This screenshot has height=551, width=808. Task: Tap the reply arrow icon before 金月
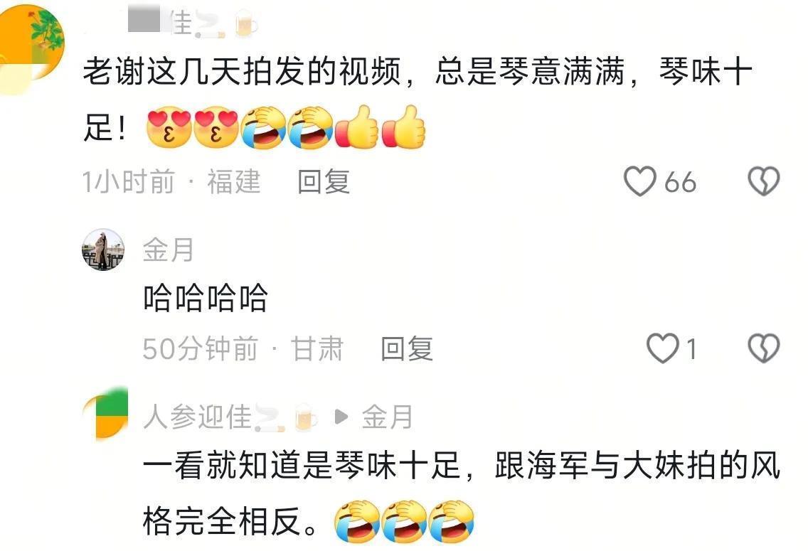341,417
